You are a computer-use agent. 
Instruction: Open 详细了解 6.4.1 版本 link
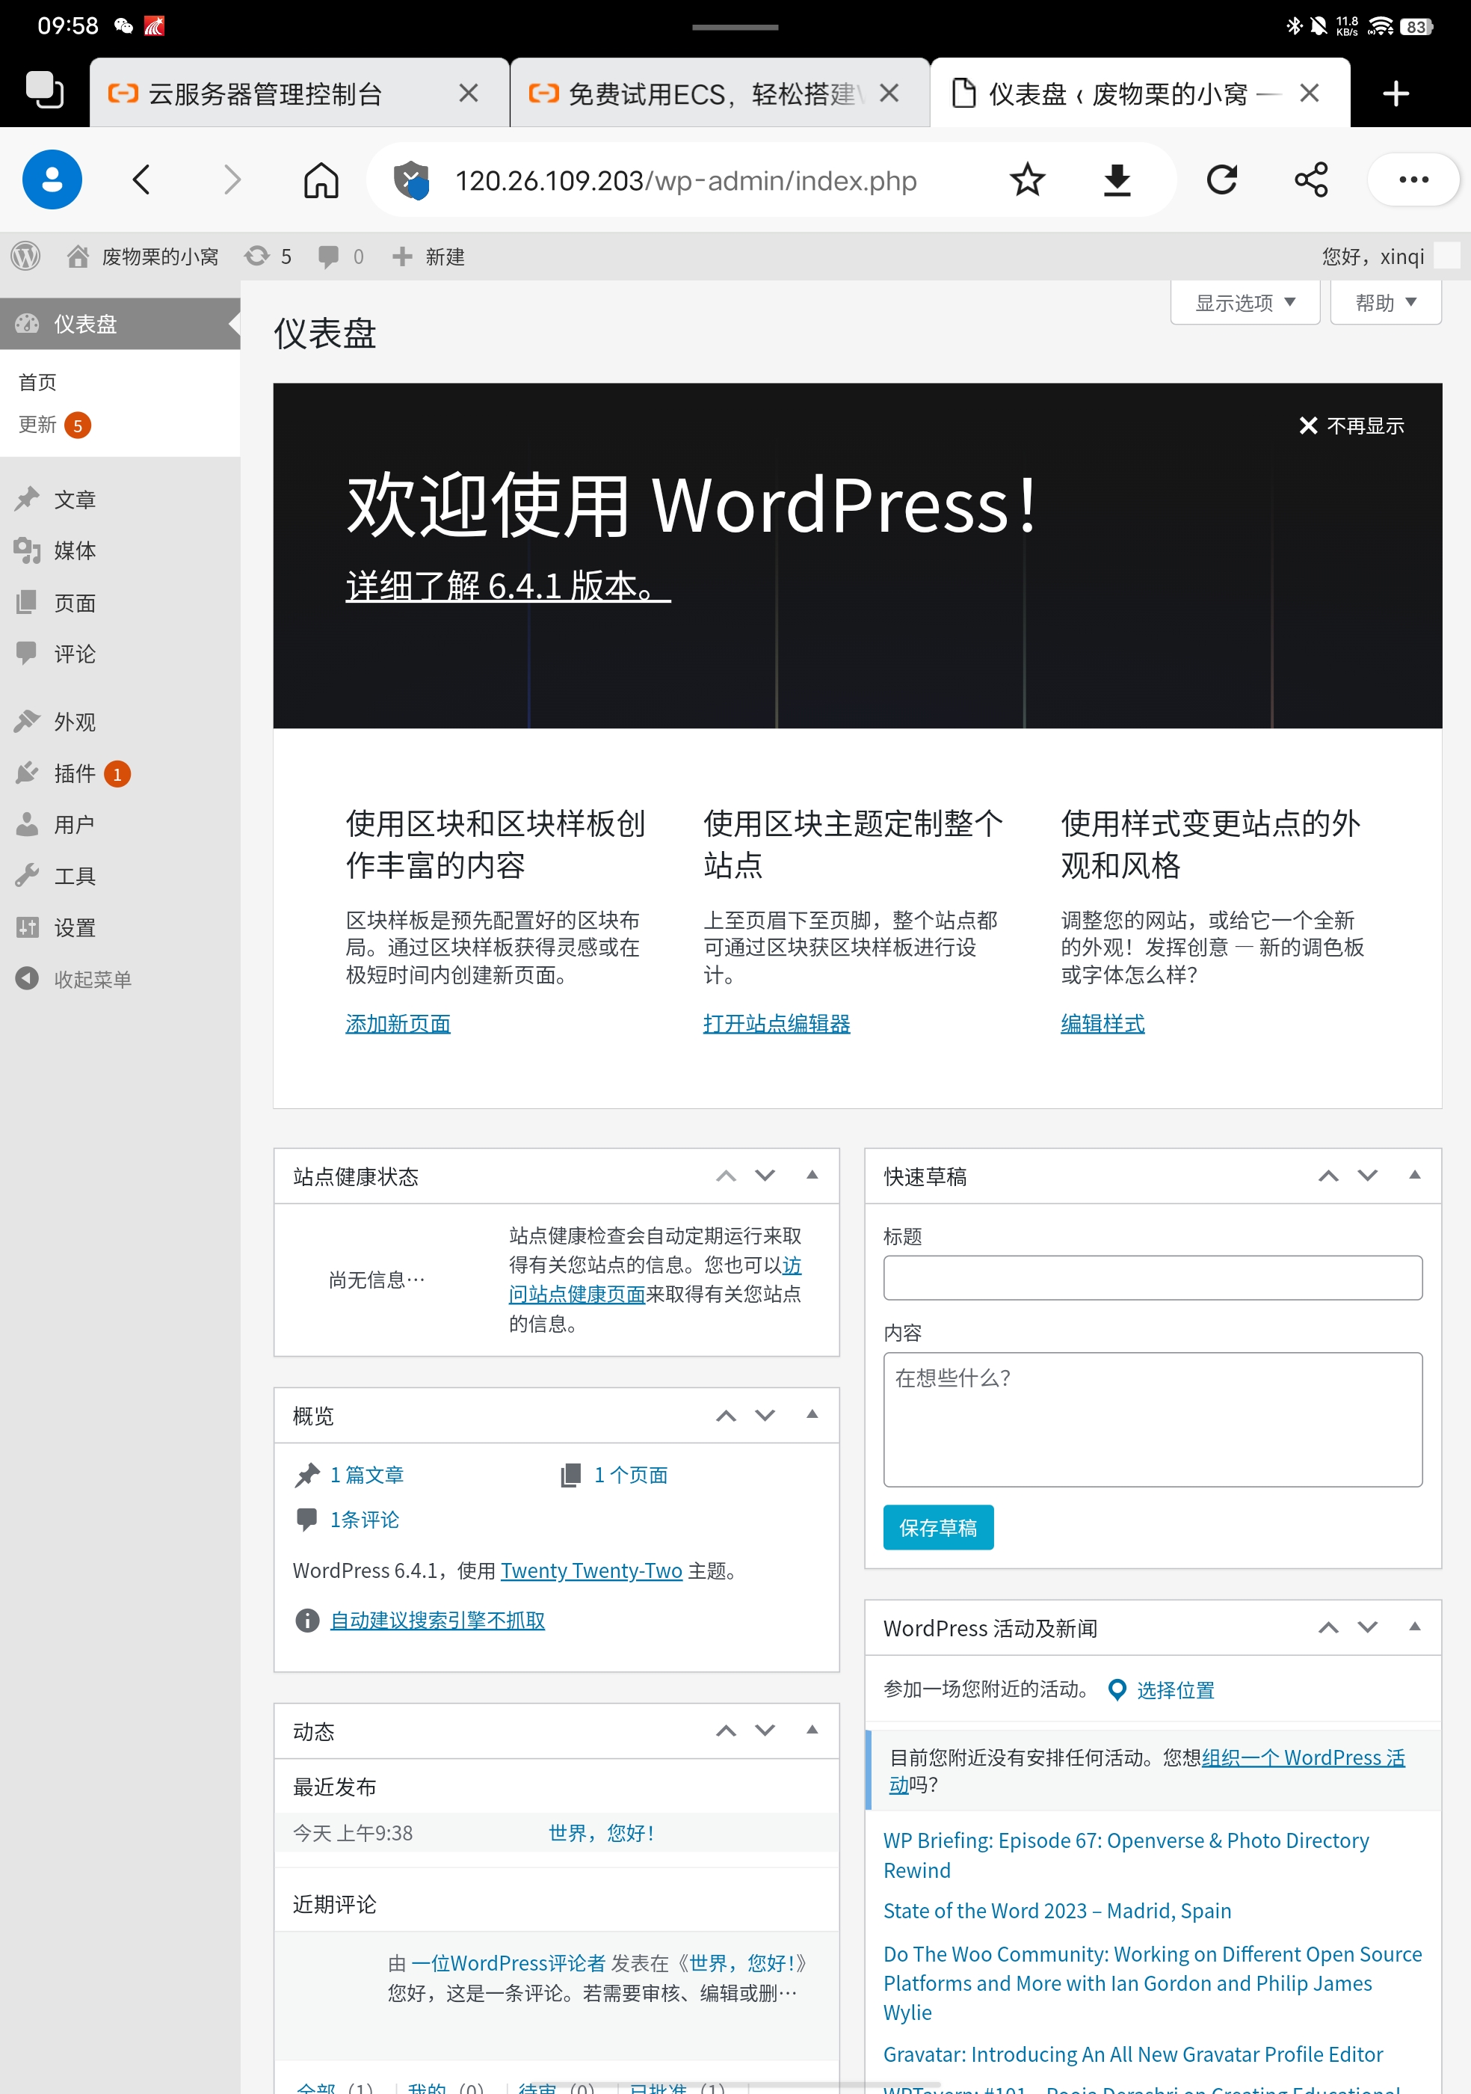(508, 586)
